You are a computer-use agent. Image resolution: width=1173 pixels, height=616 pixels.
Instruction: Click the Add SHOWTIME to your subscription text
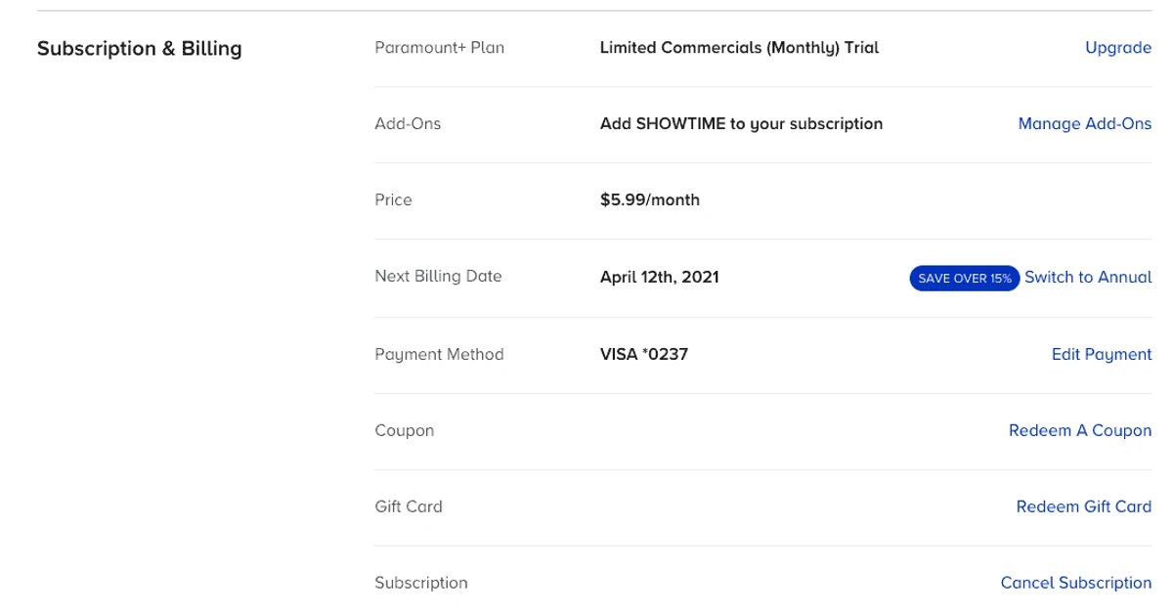(x=742, y=123)
